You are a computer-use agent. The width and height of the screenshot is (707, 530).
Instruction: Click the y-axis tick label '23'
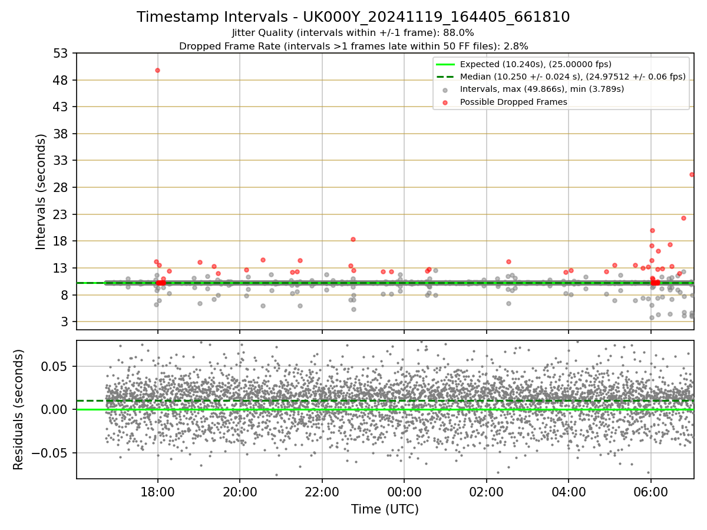click(61, 214)
